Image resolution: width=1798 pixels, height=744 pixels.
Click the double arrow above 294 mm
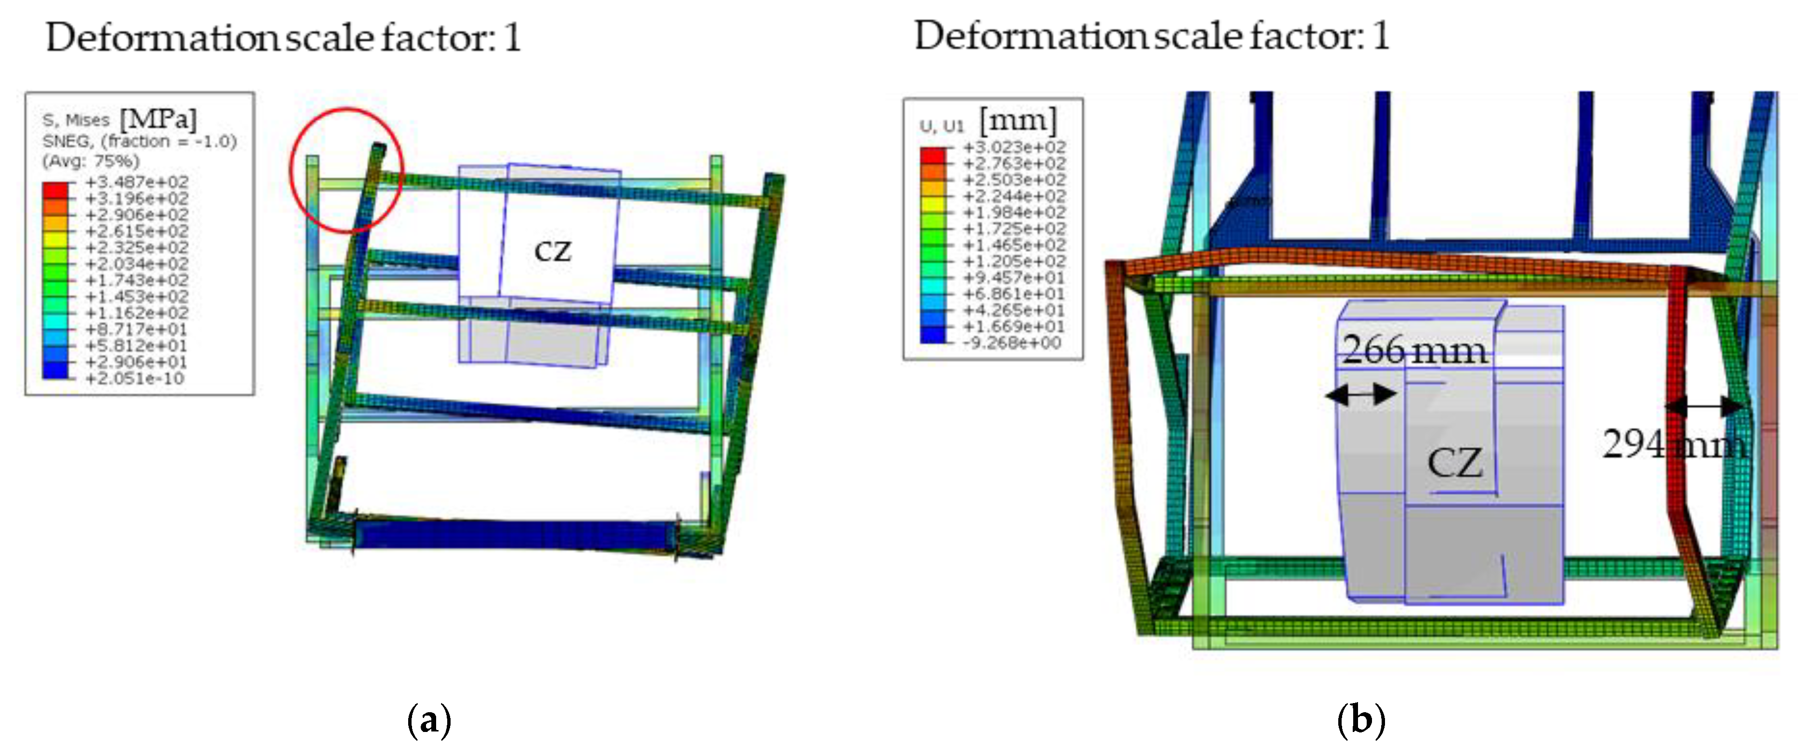tap(1704, 406)
